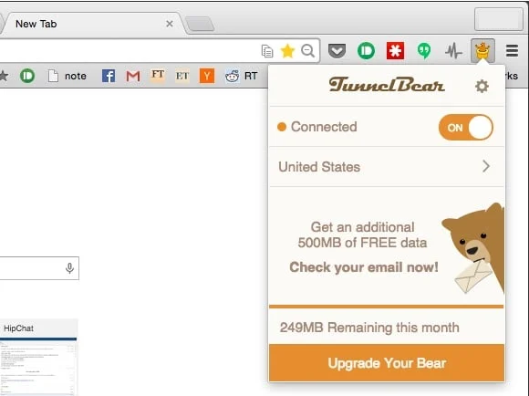Screen dimensions: 529x396
Task: Open the Reddit RT bookmark
Action: coord(241,76)
